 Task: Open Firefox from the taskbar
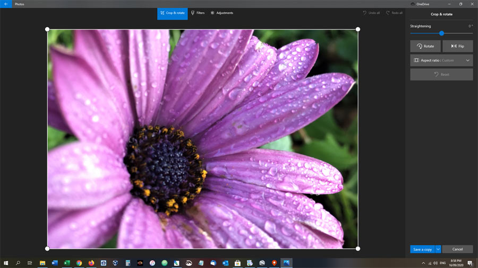coord(91,263)
